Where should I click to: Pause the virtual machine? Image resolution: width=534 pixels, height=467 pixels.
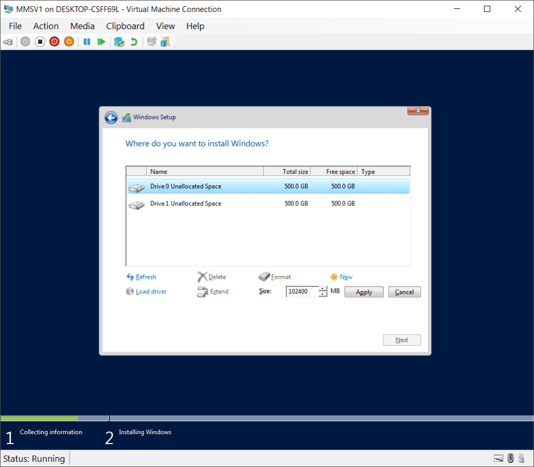pos(87,42)
